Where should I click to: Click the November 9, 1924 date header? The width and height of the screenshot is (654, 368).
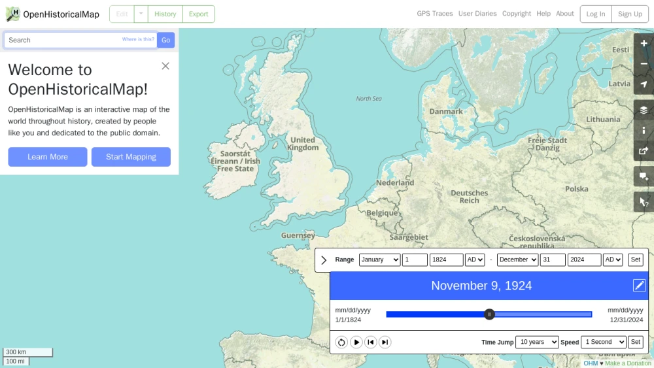coord(481,286)
